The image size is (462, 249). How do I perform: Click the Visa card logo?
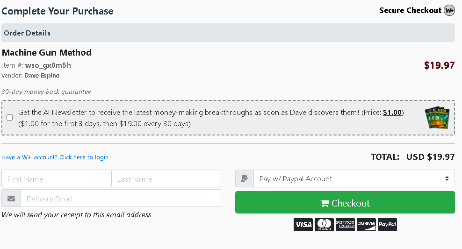(303, 225)
